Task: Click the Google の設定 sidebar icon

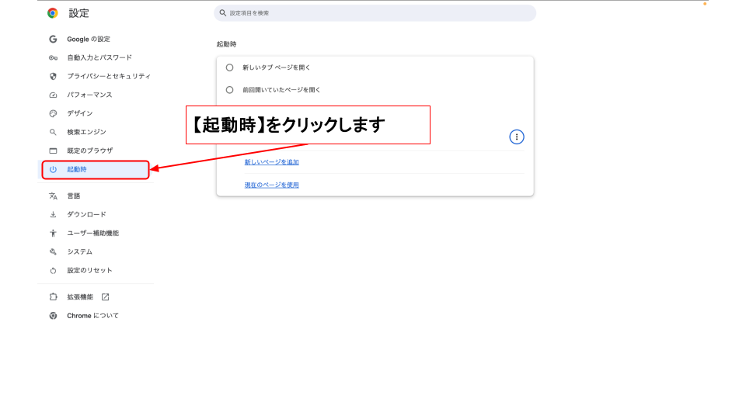Action: [53, 39]
